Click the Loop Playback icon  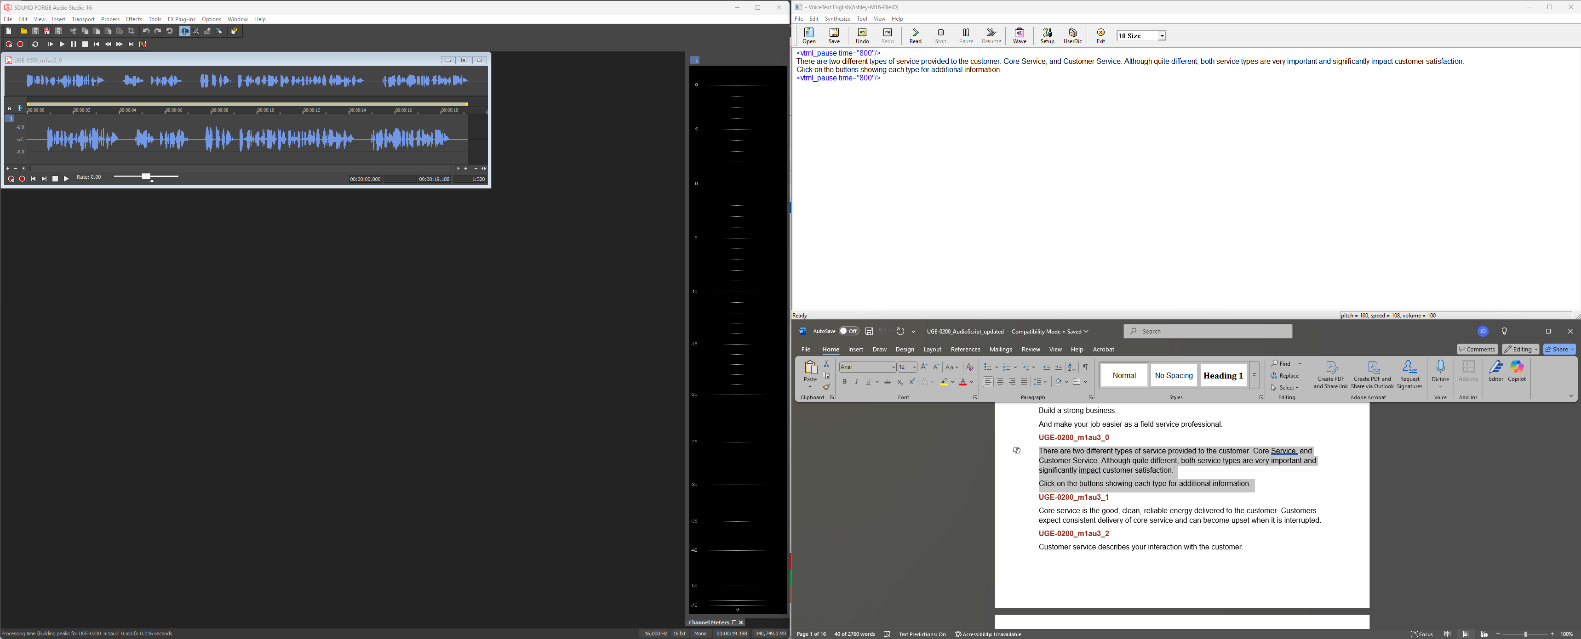[35, 44]
